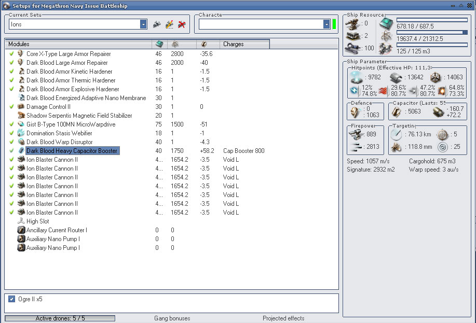
Task: Click the Damage Control II module icon
Action: (21, 106)
